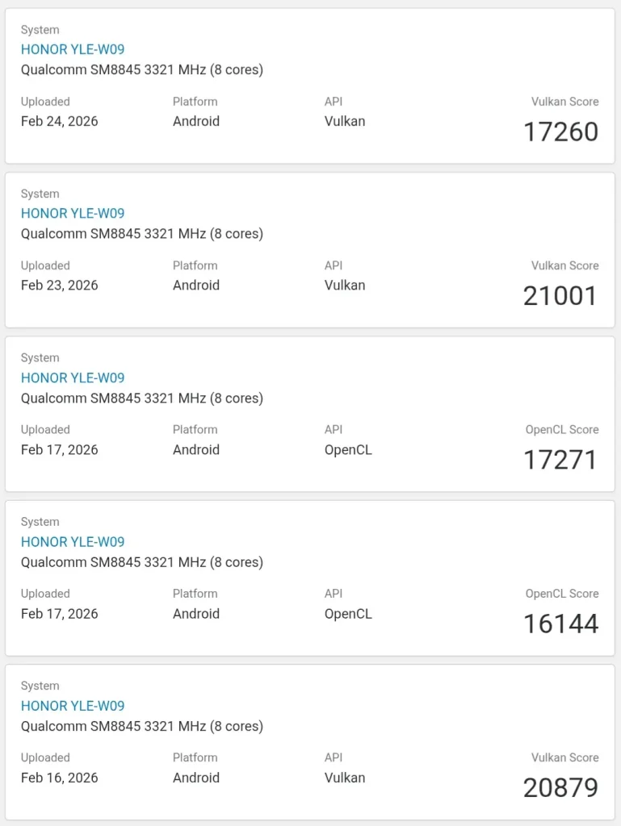Click Qualcomm SM8845 text in the first result

pos(141,70)
